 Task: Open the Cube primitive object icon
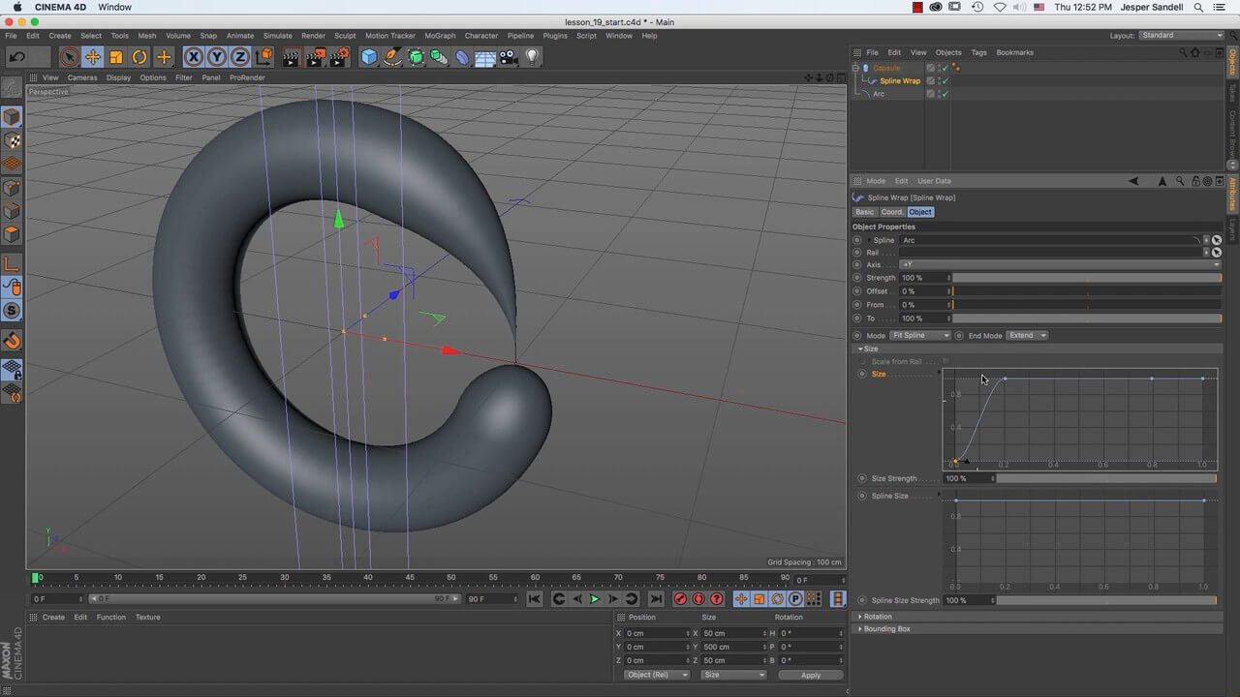369,57
